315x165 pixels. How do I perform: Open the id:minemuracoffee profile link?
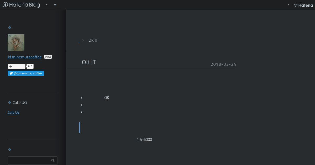point(25,57)
